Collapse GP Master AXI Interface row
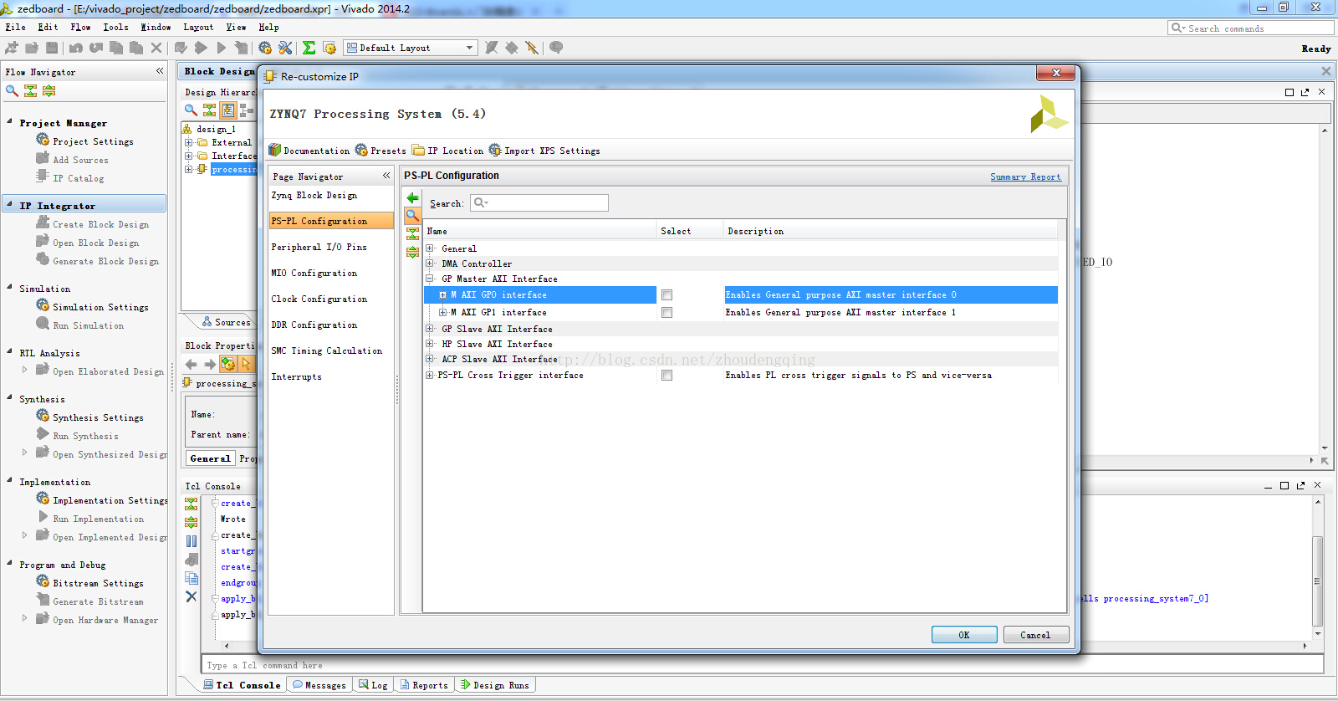 coord(430,279)
